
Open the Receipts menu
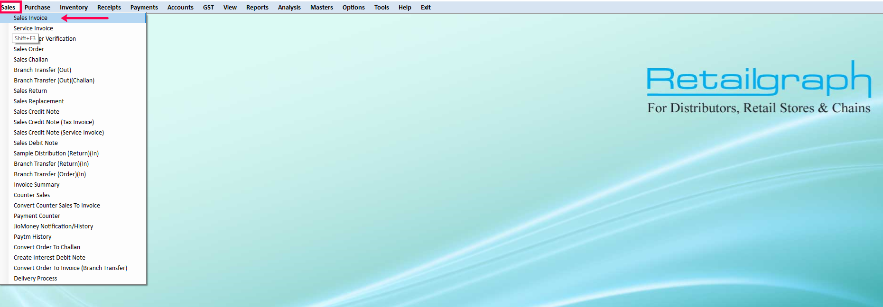109,7
